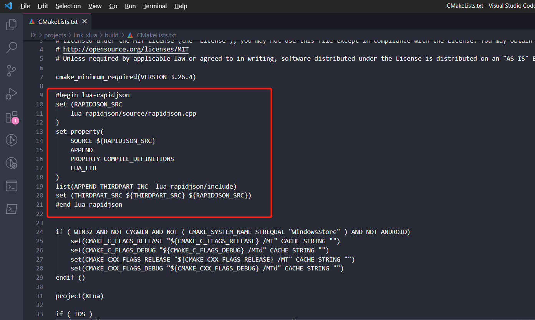Open the terminal window icon in activity bar
Image resolution: width=535 pixels, height=320 pixels.
(12, 186)
